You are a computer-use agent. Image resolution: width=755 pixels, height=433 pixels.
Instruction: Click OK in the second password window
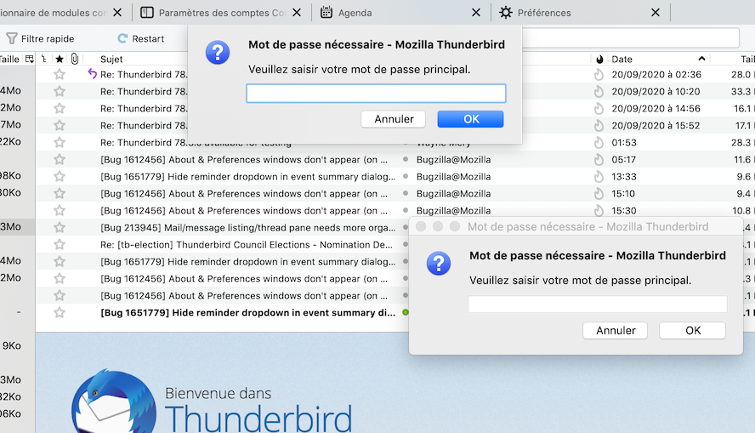692,330
